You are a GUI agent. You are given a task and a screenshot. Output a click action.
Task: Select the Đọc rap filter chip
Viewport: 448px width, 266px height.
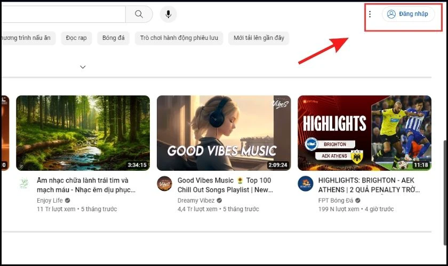[x=76, y=38]
